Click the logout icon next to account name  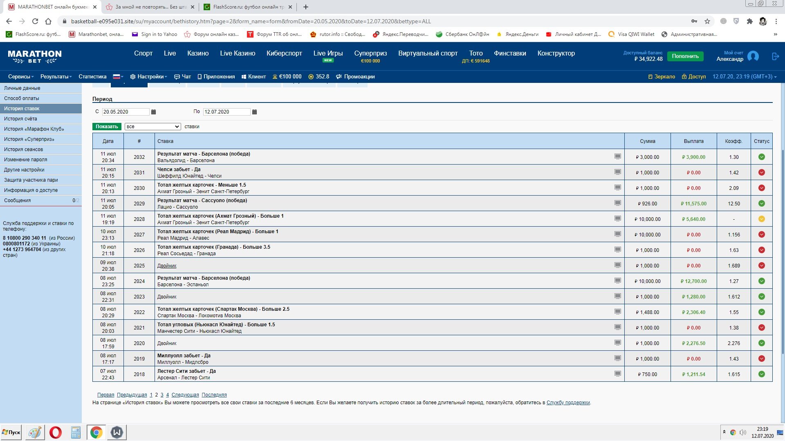(775, 56)
